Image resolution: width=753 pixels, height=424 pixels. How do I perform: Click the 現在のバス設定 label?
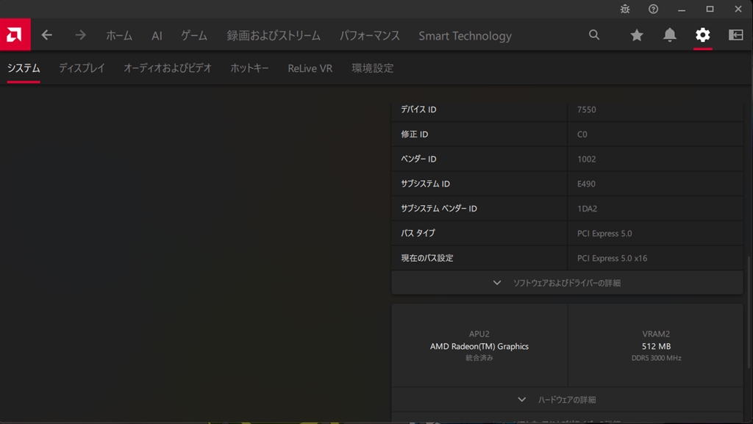click(427, 258)
